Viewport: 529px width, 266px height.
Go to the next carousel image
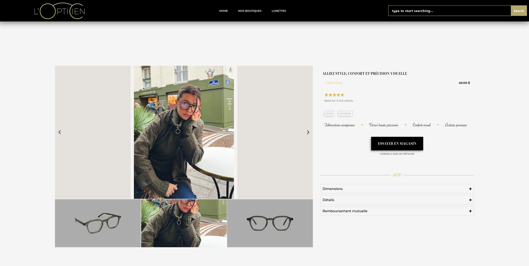point(308,132)
